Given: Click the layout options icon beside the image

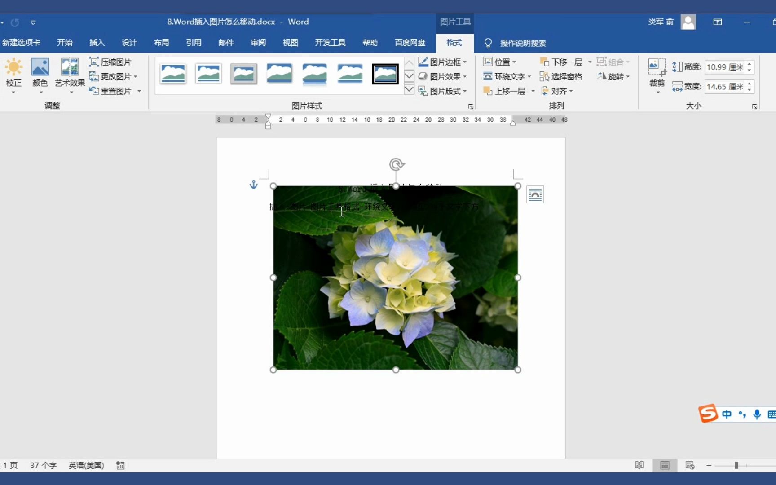Looking at the screenshot, I should click(x=535, y=194).
